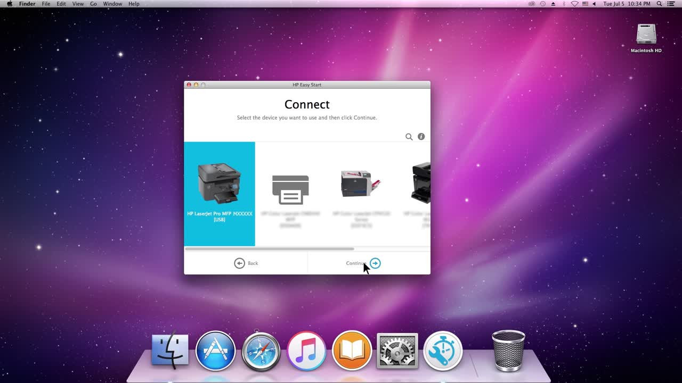Click the Continue button
This screenshot has width=682, height=383.
[362, 263]
